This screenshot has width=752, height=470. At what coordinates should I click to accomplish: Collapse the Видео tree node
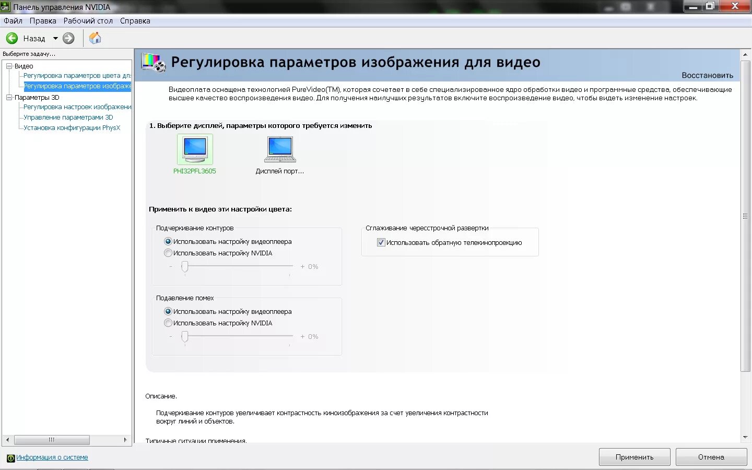[x=9, y=66]
